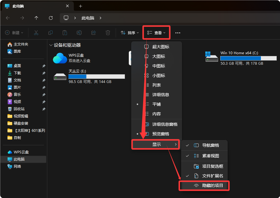The image size is (280, 198).
Task: Click the Refresh button in navigation bar
Action: [51, 18]
